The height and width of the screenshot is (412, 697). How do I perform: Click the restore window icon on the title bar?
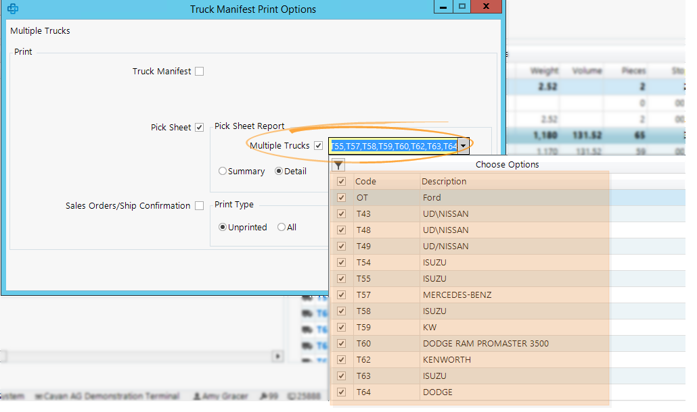click(x=462, y=7)
